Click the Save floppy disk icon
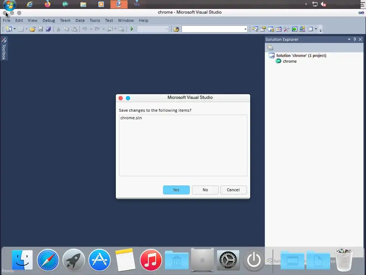This screenshot has height=275, width=366. (x=40, y=29)
